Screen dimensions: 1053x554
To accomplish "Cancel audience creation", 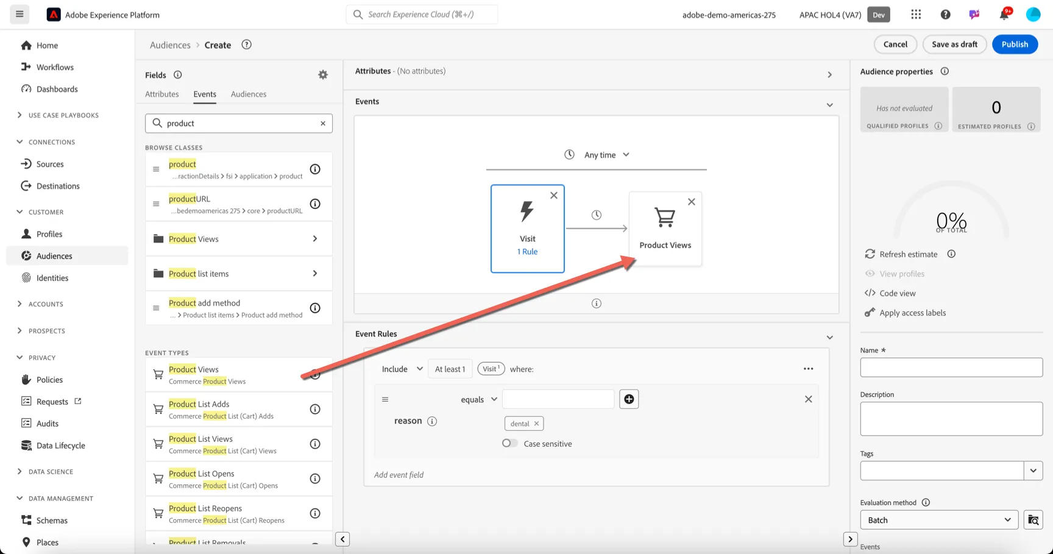I will 895,44.
